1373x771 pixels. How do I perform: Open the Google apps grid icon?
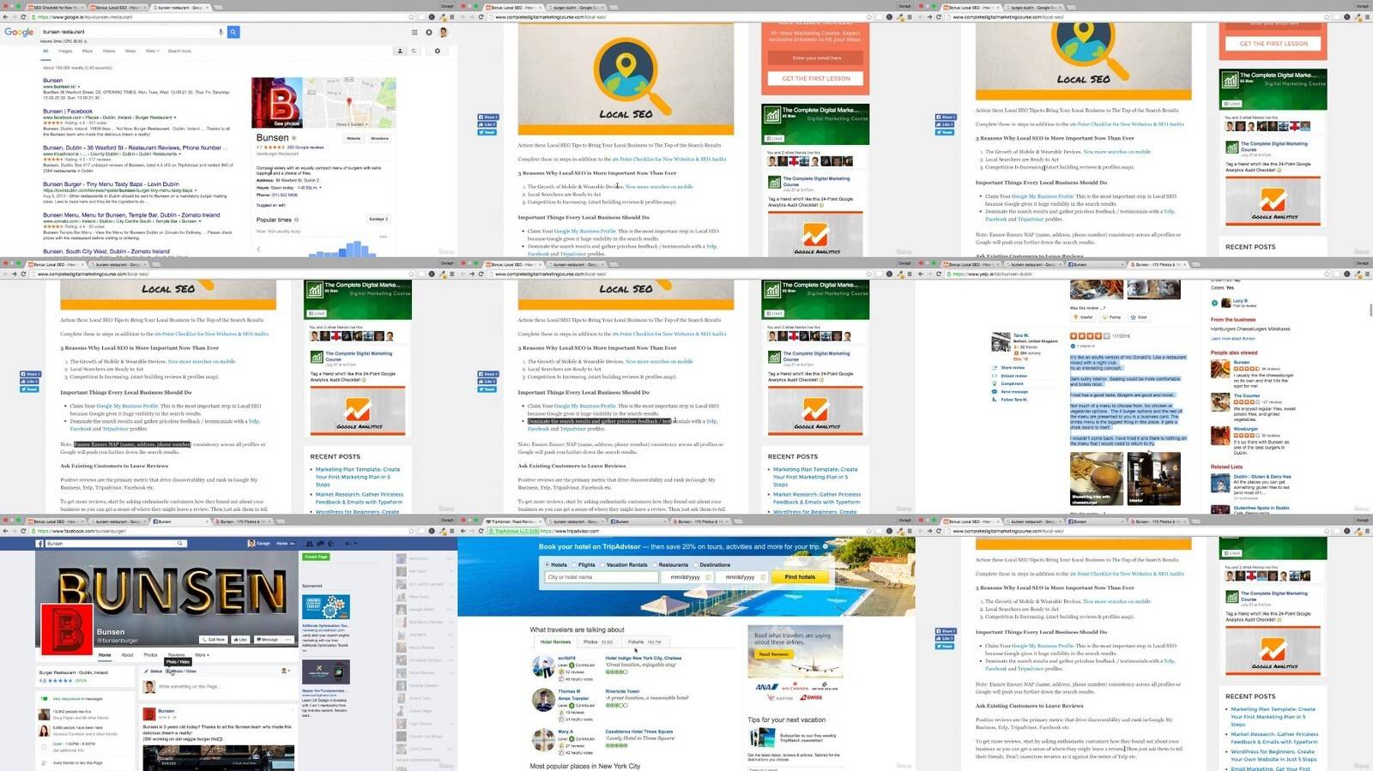[414, 33]
